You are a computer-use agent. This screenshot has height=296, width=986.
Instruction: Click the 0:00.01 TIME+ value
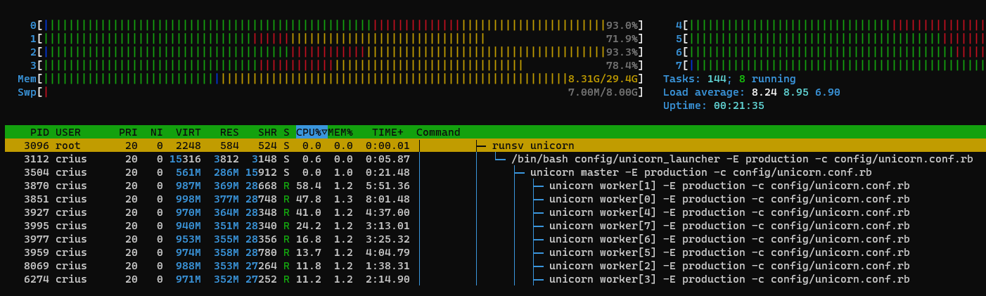[x=388, y=146]
